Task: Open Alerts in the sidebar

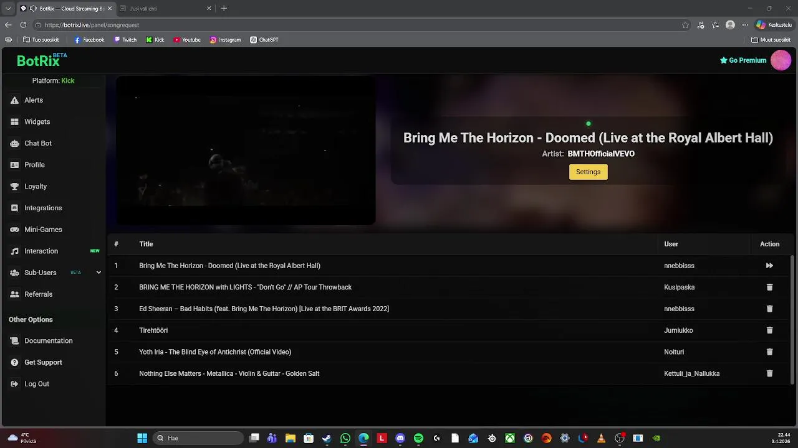Action: [34, 100]
